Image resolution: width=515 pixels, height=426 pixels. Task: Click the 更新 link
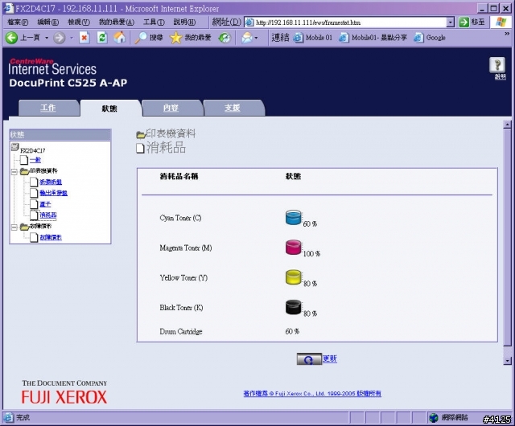tap(330, 358)
